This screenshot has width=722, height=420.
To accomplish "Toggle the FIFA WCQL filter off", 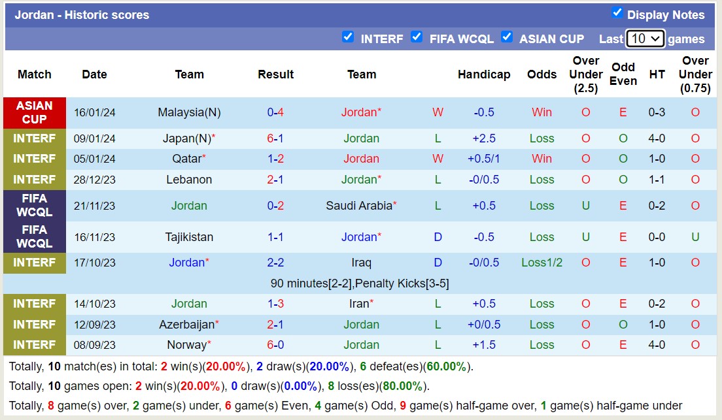I will pos(417,38).
